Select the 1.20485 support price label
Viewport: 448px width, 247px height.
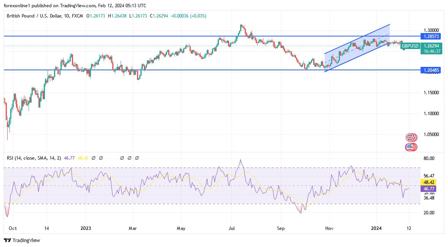tap(431, 70)
